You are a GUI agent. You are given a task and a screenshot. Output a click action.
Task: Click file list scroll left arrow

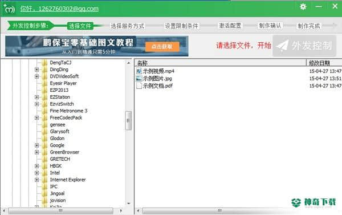[x=138, y=211]
